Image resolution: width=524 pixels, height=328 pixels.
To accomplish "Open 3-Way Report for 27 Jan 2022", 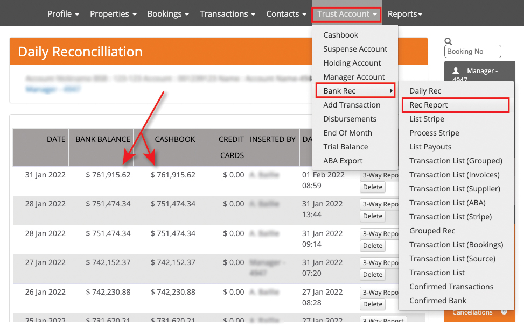I will pos(380,263).
